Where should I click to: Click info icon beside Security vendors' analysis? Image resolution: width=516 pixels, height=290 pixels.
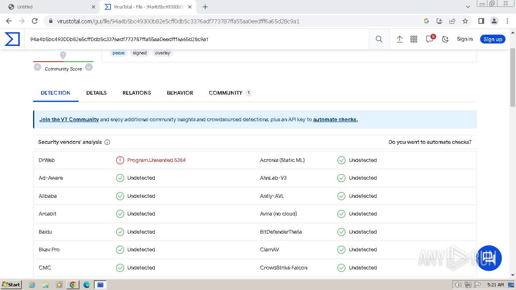(107, 142)
